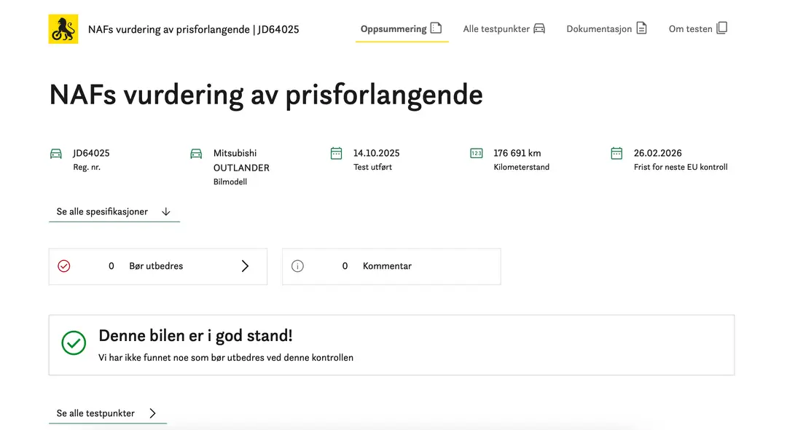Click the header title with JD64025
The width and height of the screenshot is (787, 430).
coord(193,30)
